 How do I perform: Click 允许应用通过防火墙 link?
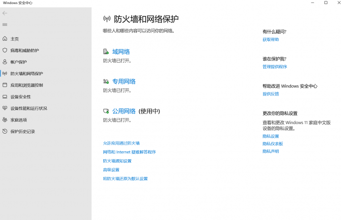(121, 143)
